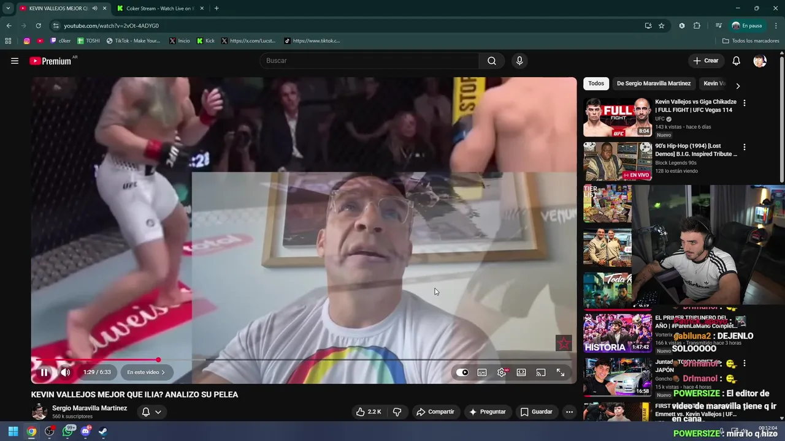Open Steam from the taskbar

point(103,431)
